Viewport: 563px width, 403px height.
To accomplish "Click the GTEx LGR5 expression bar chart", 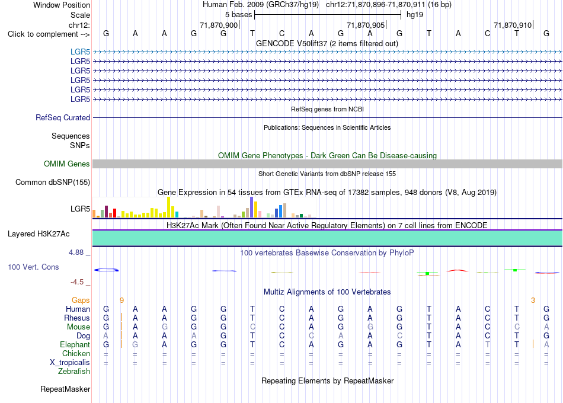I will click(x=204, y=207).
